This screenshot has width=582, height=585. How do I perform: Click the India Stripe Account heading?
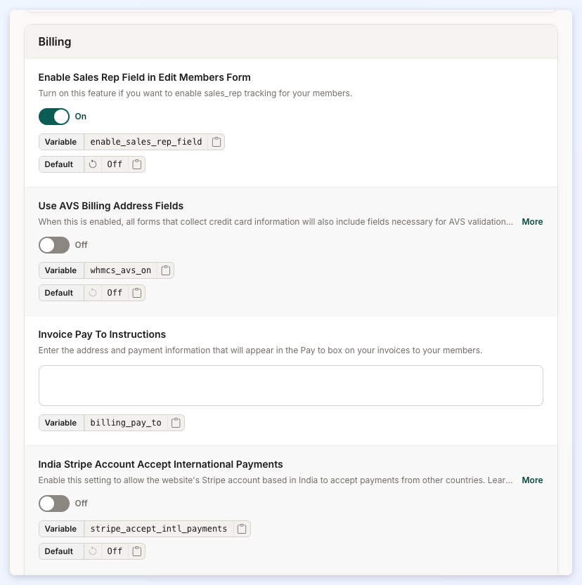160,464
